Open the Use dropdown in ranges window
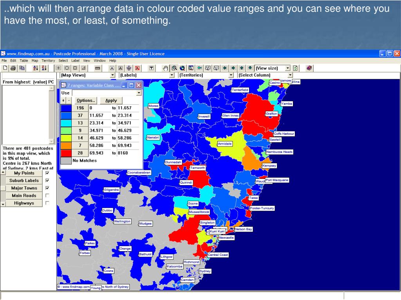Screen dimensions: 401x300 click(x=139, y=93)
